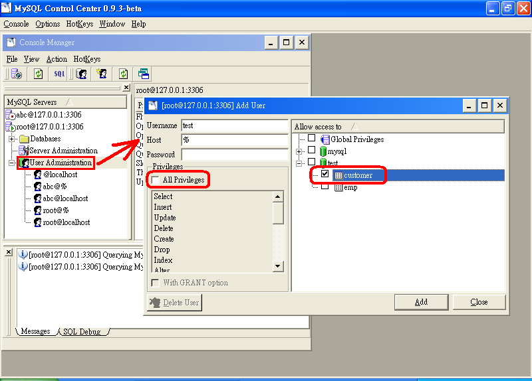532x381 pixels.
Task: Select the root@% user icon
Action: [x=38, y=210]
